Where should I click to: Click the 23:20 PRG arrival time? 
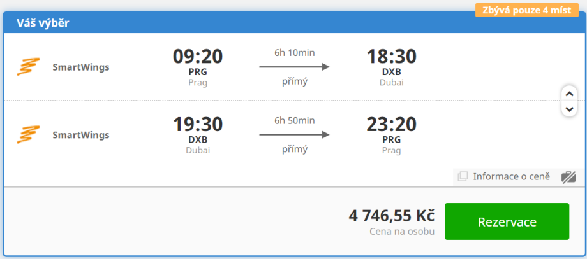pos(391,125)
